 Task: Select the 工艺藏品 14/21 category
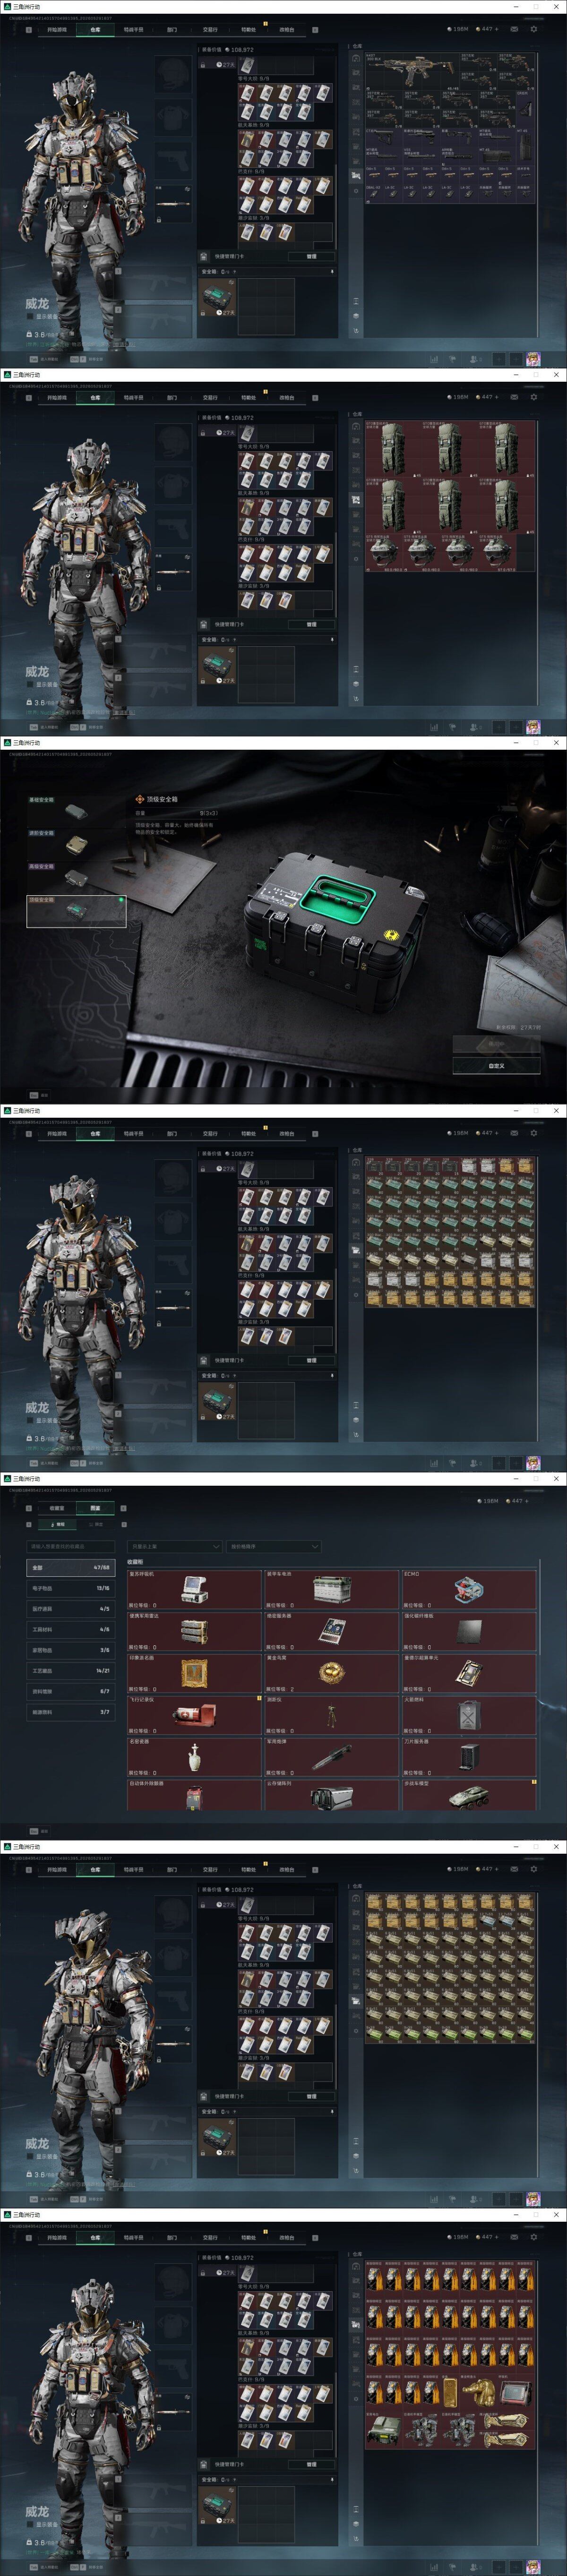(x=70, y=1670)
